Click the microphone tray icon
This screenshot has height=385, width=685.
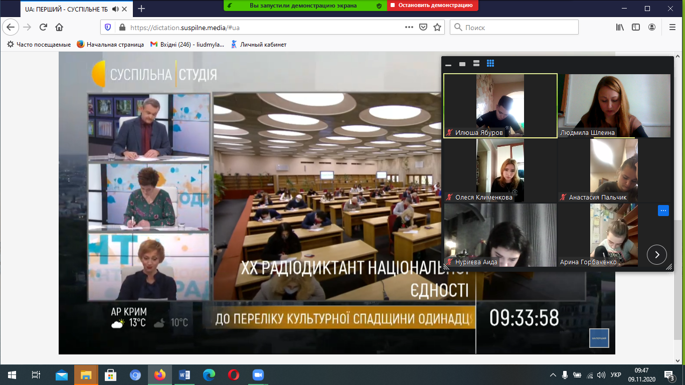(565, 375)
